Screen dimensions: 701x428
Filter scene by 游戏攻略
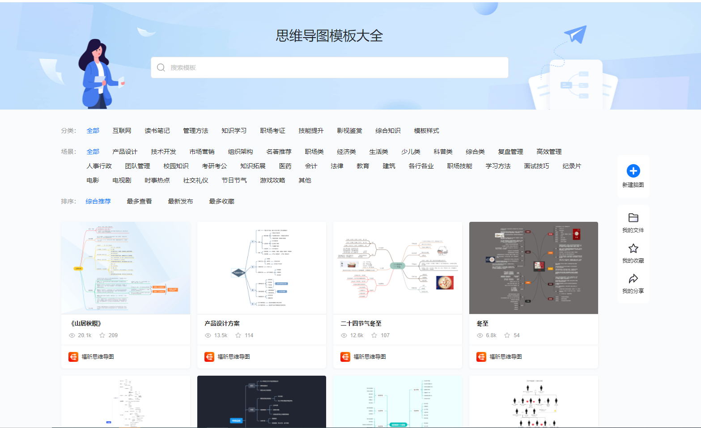click(273, 180)
